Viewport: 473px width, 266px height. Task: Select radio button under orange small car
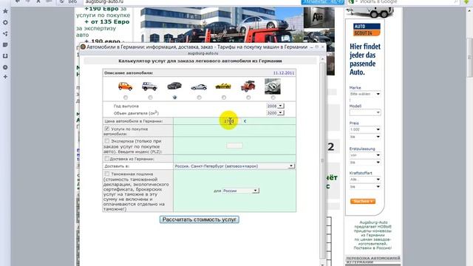coord(126,98)
